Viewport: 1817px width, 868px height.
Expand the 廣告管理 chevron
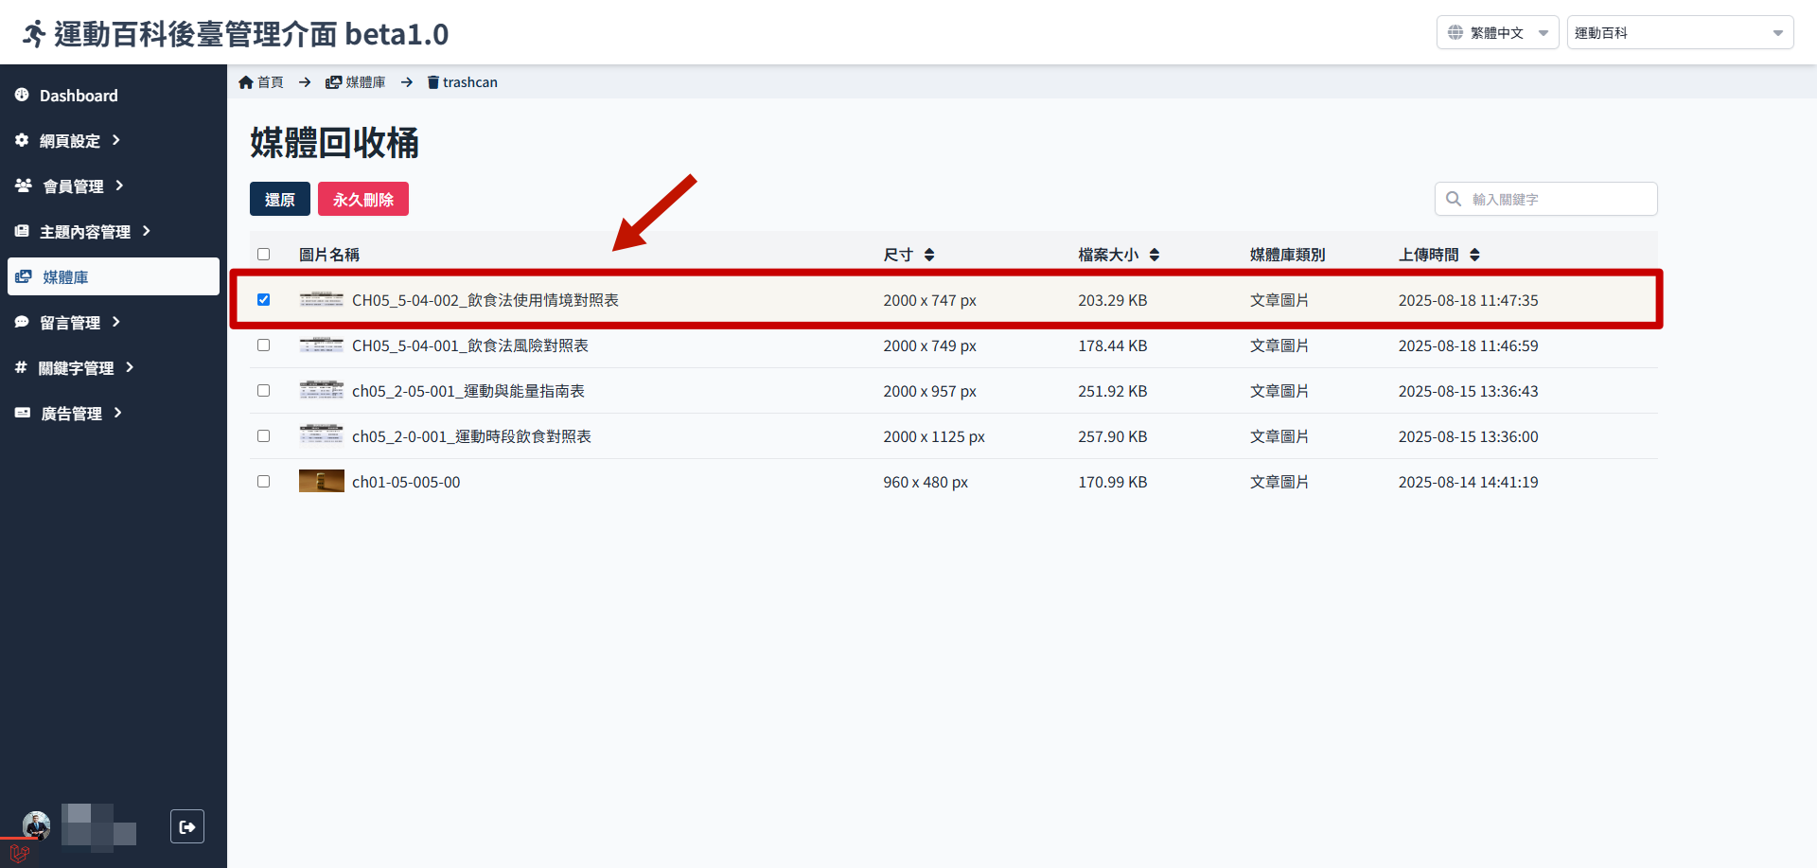tap(118, 413)
